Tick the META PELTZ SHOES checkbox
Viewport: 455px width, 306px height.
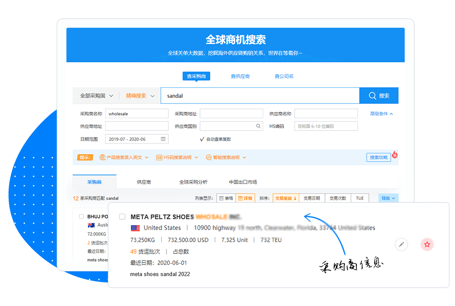tap(122, 216)
